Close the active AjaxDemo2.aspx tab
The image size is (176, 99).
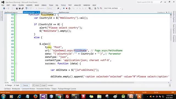[39, 12]
